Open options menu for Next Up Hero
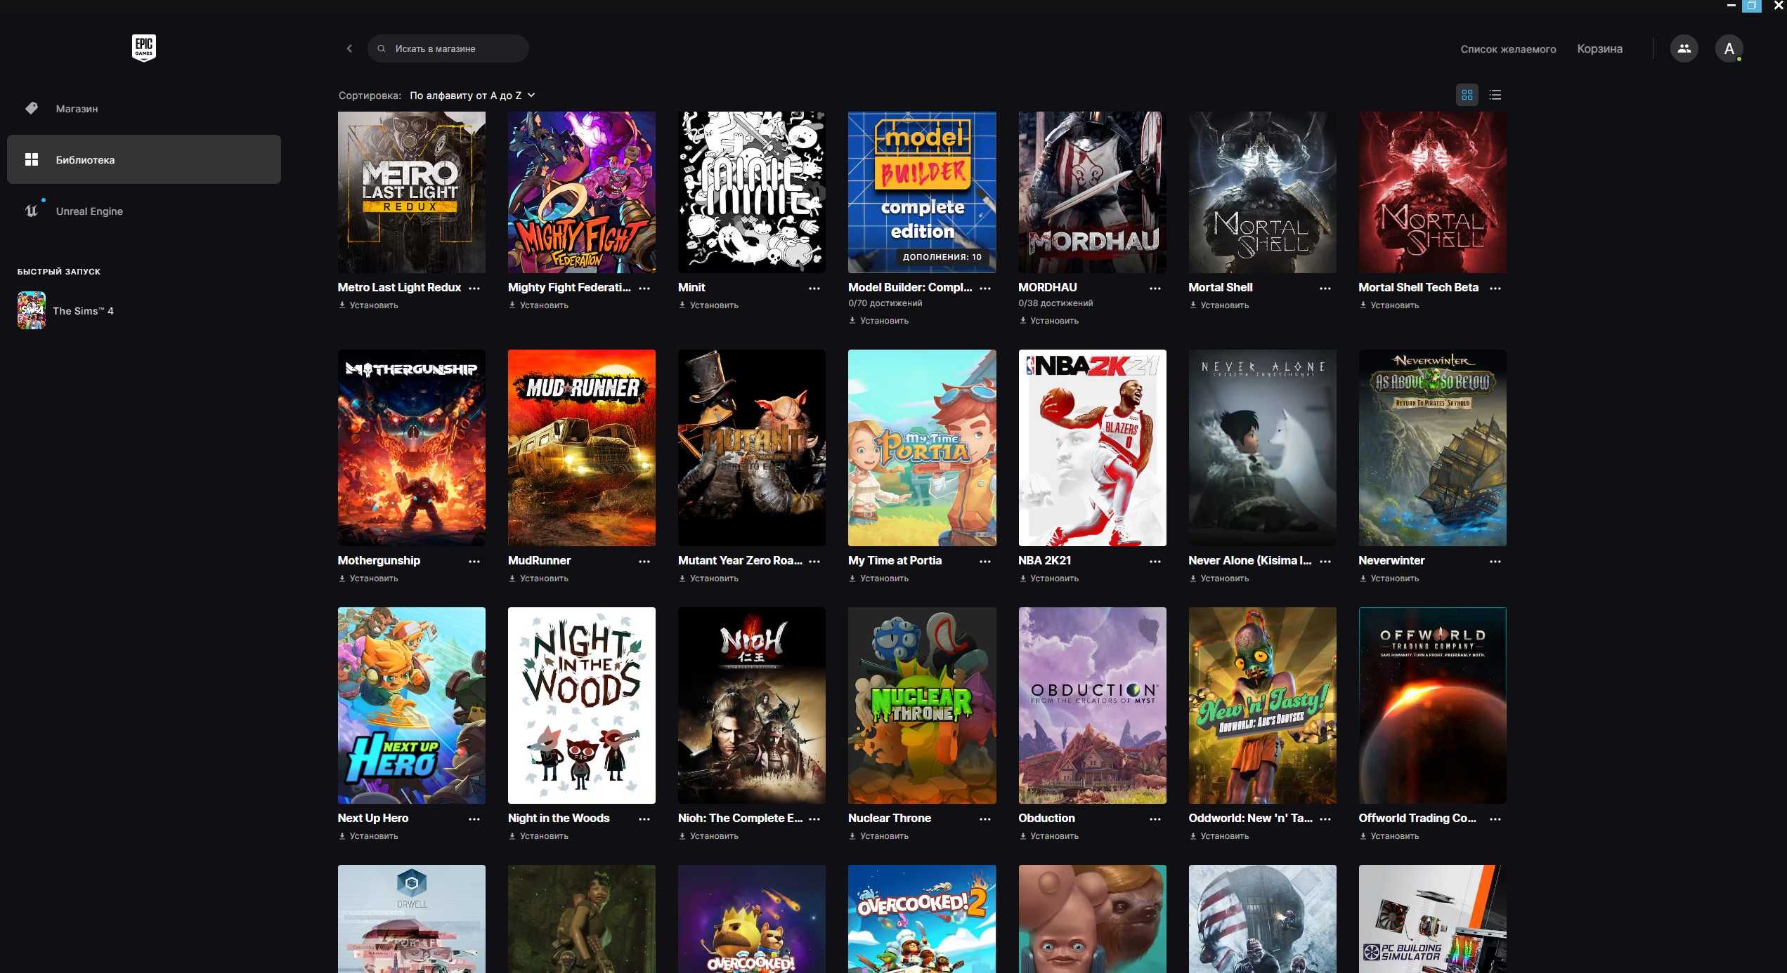 [x=474, y=819]
